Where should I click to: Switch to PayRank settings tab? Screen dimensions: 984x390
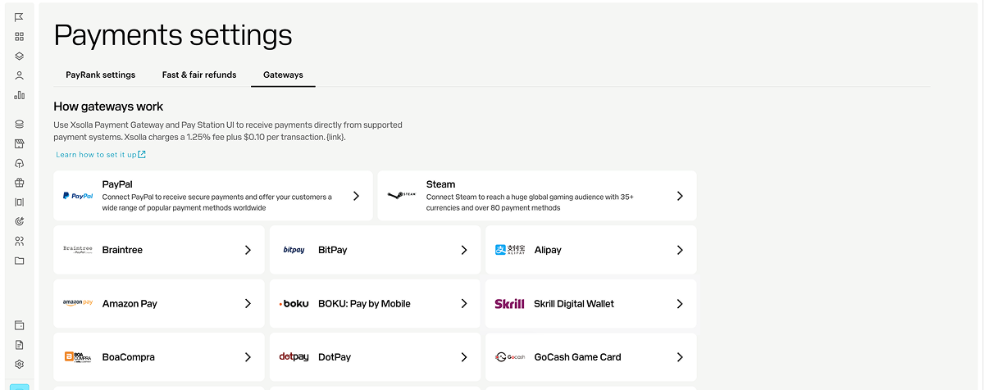pyautogui.click(x=101, y=75)
